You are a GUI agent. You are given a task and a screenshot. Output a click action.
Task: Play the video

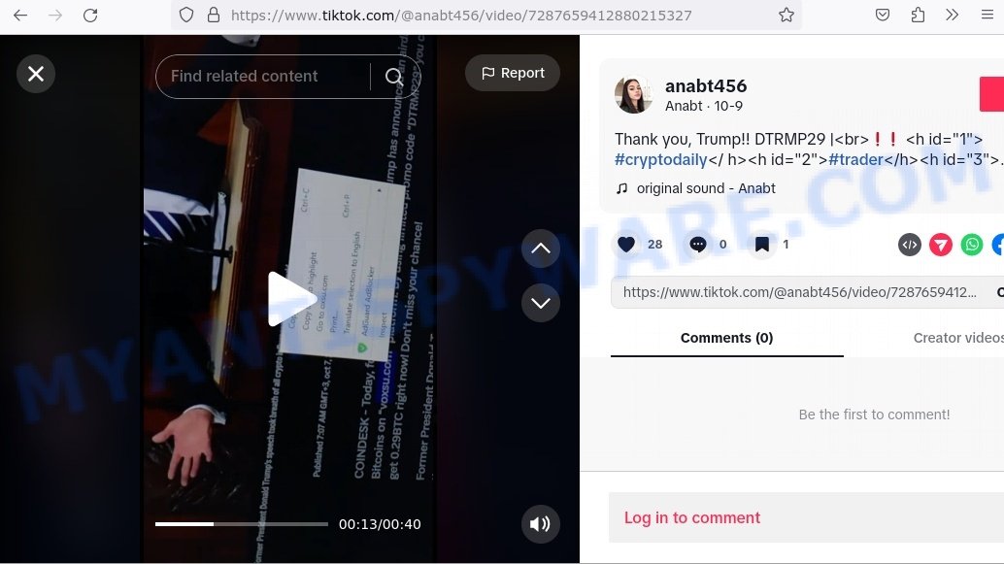click(291, 299)
